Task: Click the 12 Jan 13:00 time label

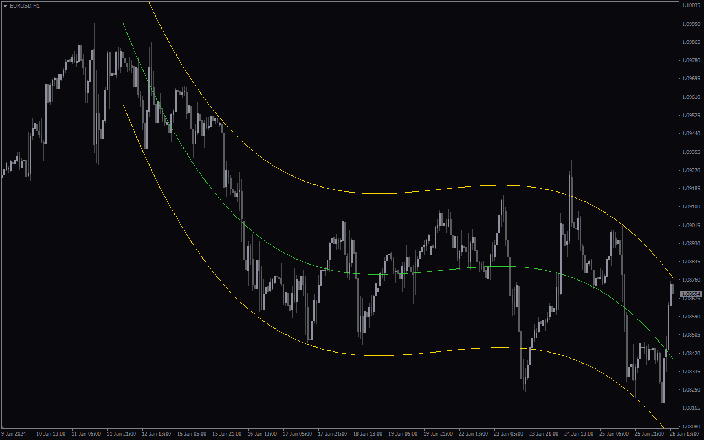Action: pyautogui.click(x=157, y=434)
